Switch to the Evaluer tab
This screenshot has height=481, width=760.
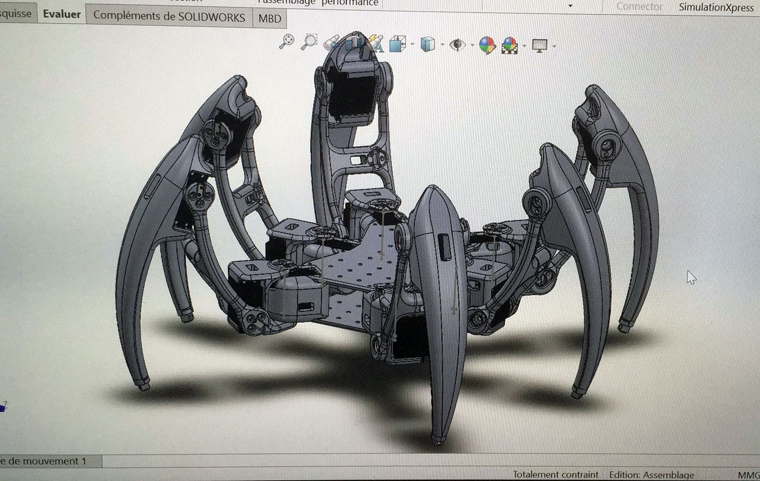click(62, 14)
